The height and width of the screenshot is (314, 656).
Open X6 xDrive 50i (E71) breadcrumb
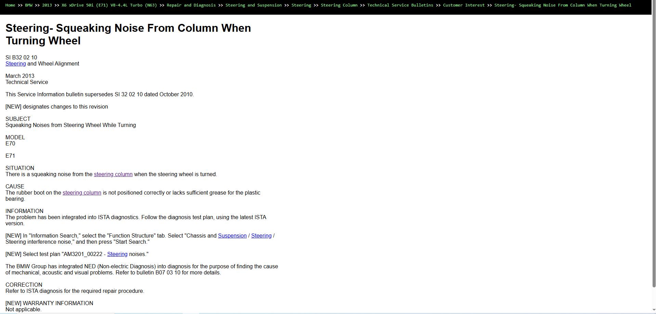109,5
